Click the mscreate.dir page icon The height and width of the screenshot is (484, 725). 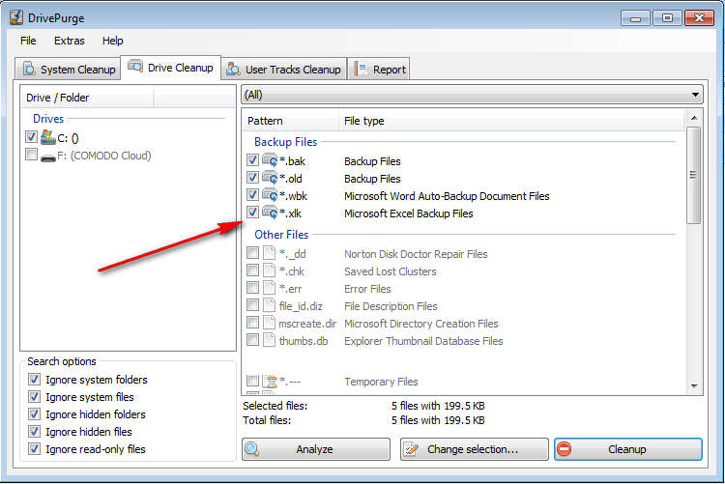coord(269,323)
